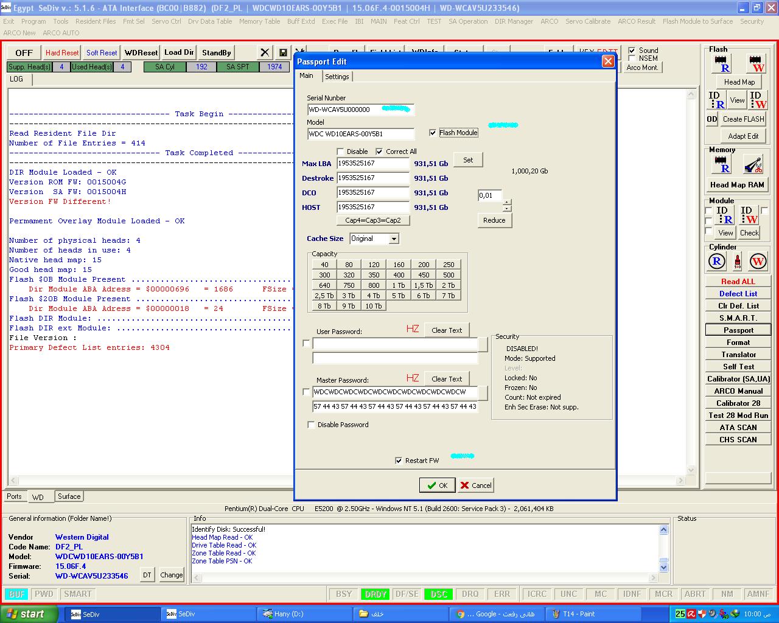The image size is (779, 623).
Task: Close the Passport Edit dialog
Action: (607, 61)
